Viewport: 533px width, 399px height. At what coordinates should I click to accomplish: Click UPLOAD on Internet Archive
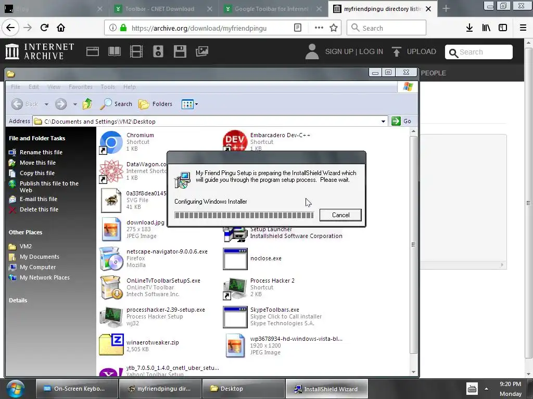point(414,51)
